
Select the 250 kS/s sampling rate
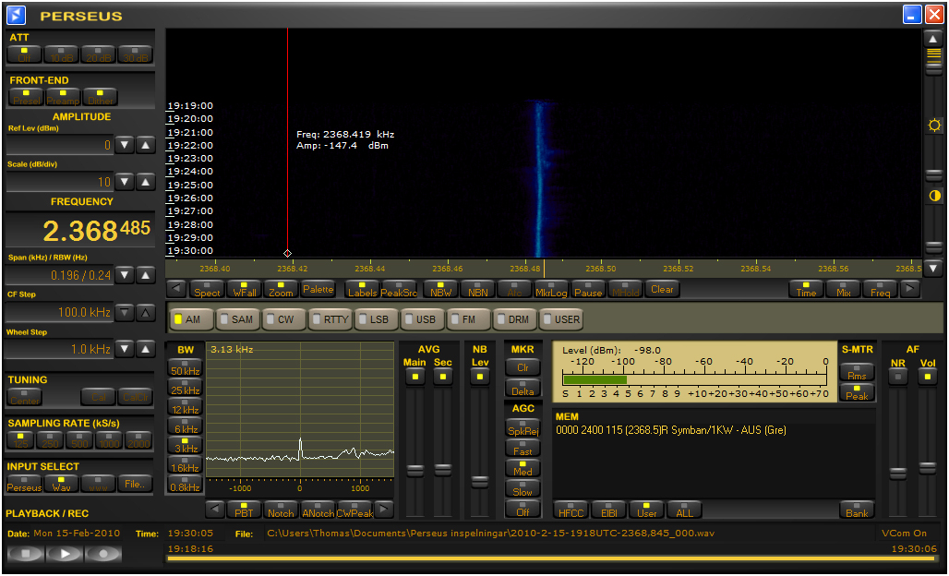(x=50, y=440)
